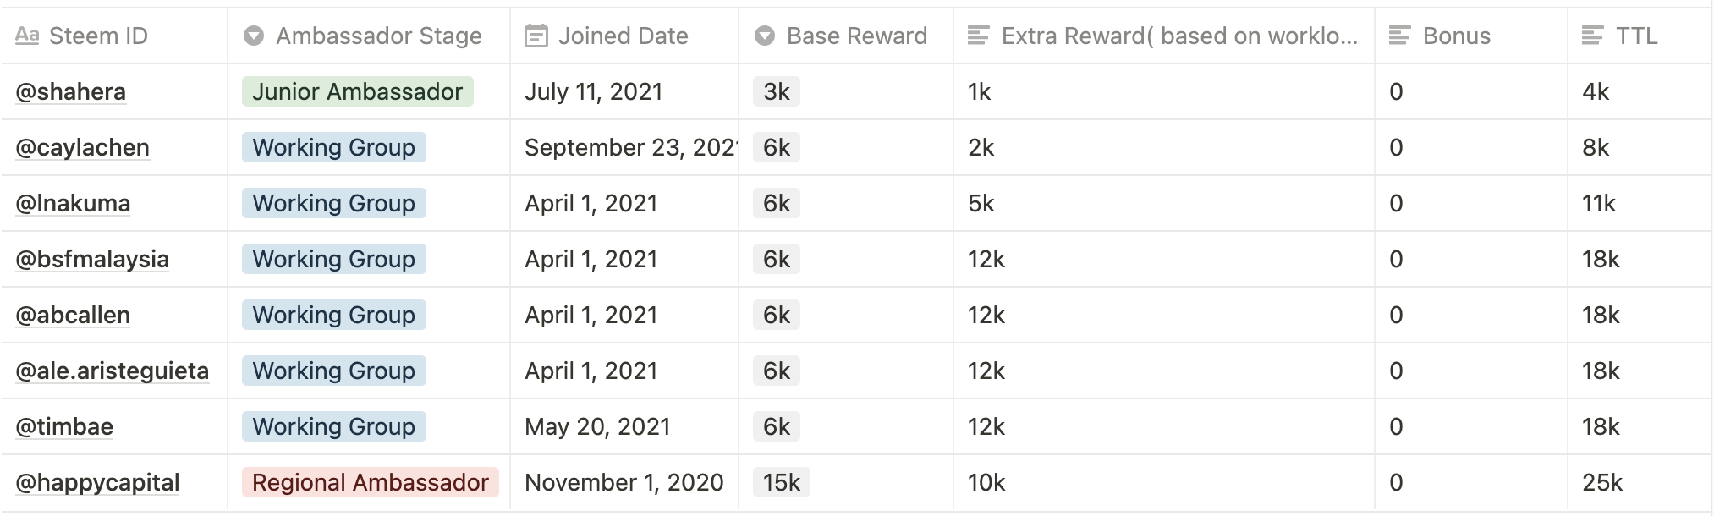Screen dimensions: 1714x516
Task: Click the Working Group tag for @caylachen
Action: (334, 147)
